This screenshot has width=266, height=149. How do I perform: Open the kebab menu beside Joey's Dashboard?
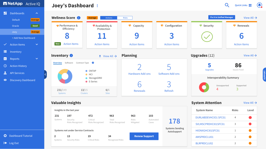(97, 6)
